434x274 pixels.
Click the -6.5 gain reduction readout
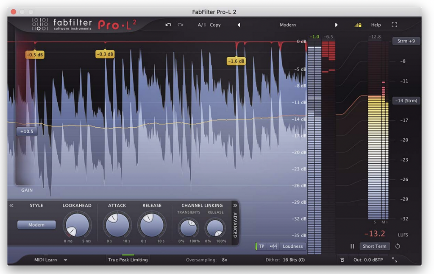coord(328,36)
